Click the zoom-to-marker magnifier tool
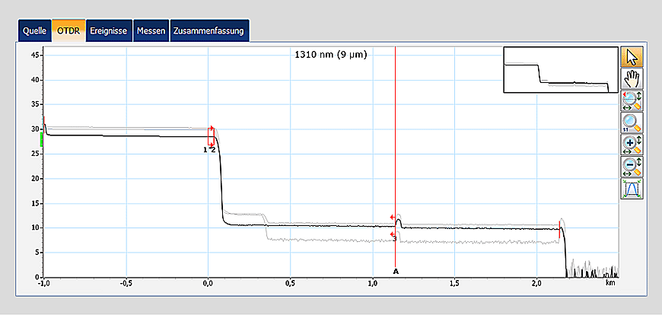Viewport: 662px width, 315px height. (632, 100)
